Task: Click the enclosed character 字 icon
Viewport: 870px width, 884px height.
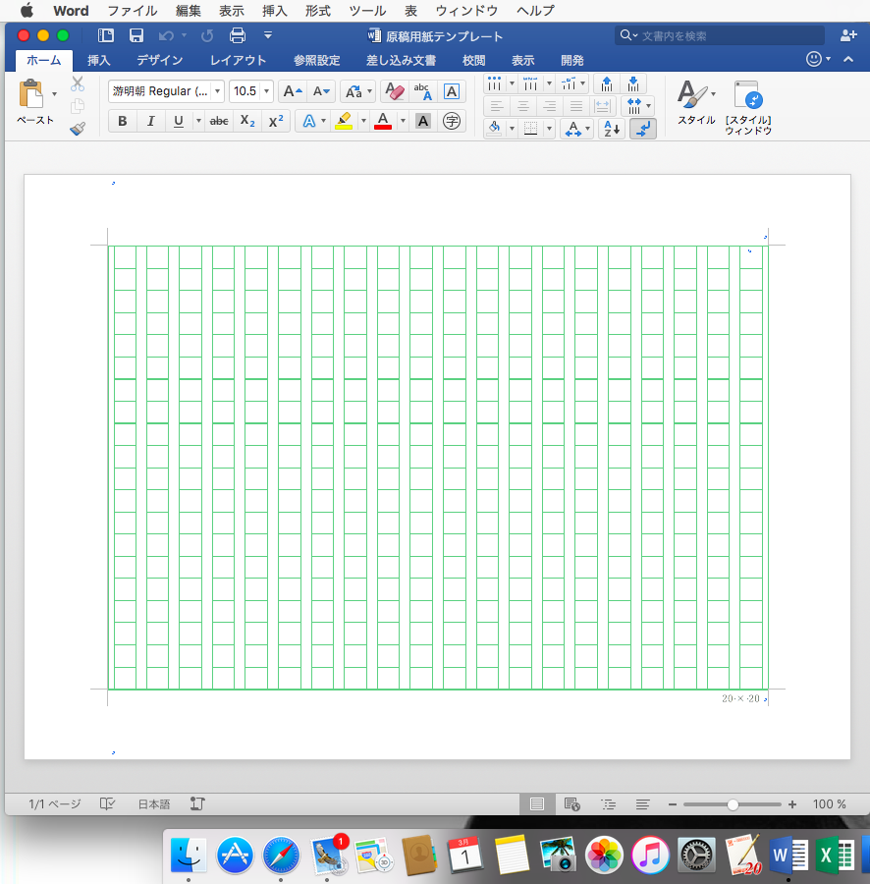Action: pyautogui.click(x=452, y=122)
